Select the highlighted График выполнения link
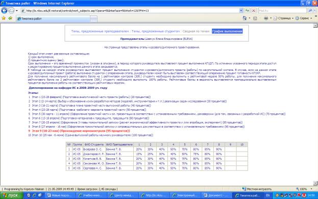The width and height of the screenshot is (318, 199). [x=227, y=31]
